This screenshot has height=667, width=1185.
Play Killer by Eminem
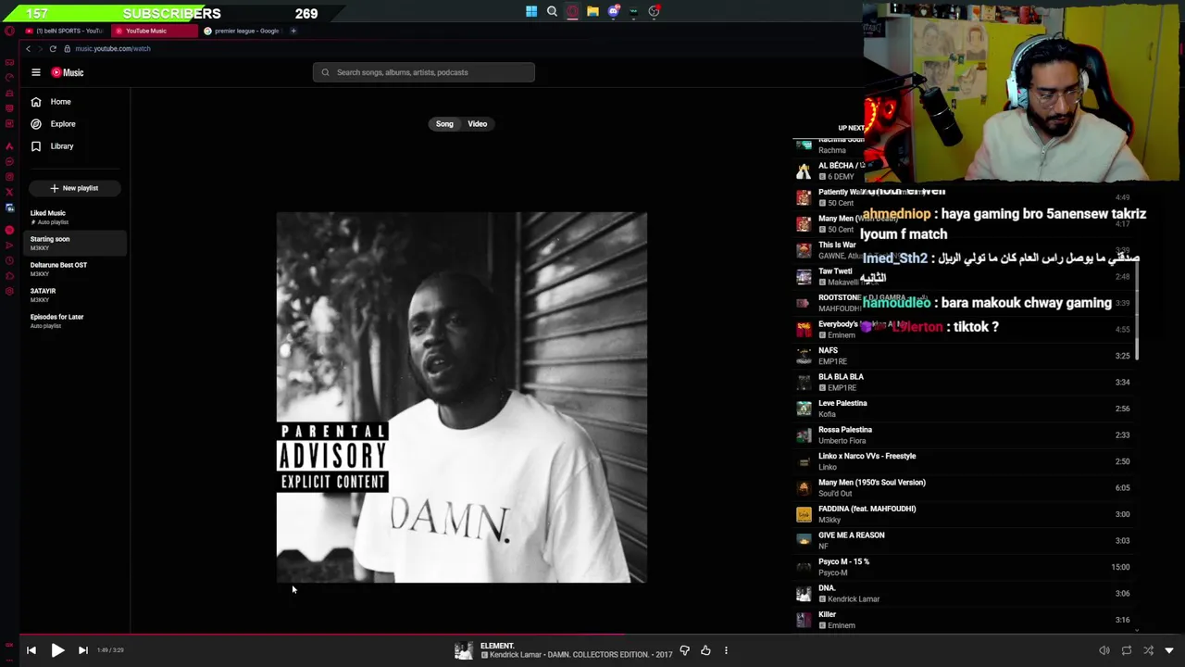[963, 620]
